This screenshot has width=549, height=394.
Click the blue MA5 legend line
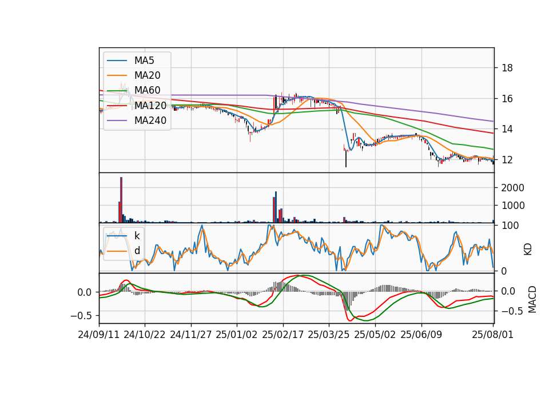tap(117, 61)
